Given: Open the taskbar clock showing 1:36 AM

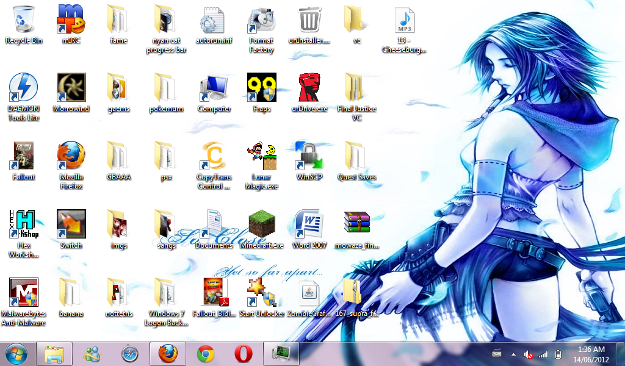Looking at the screenshot, I should coord(591,354).
